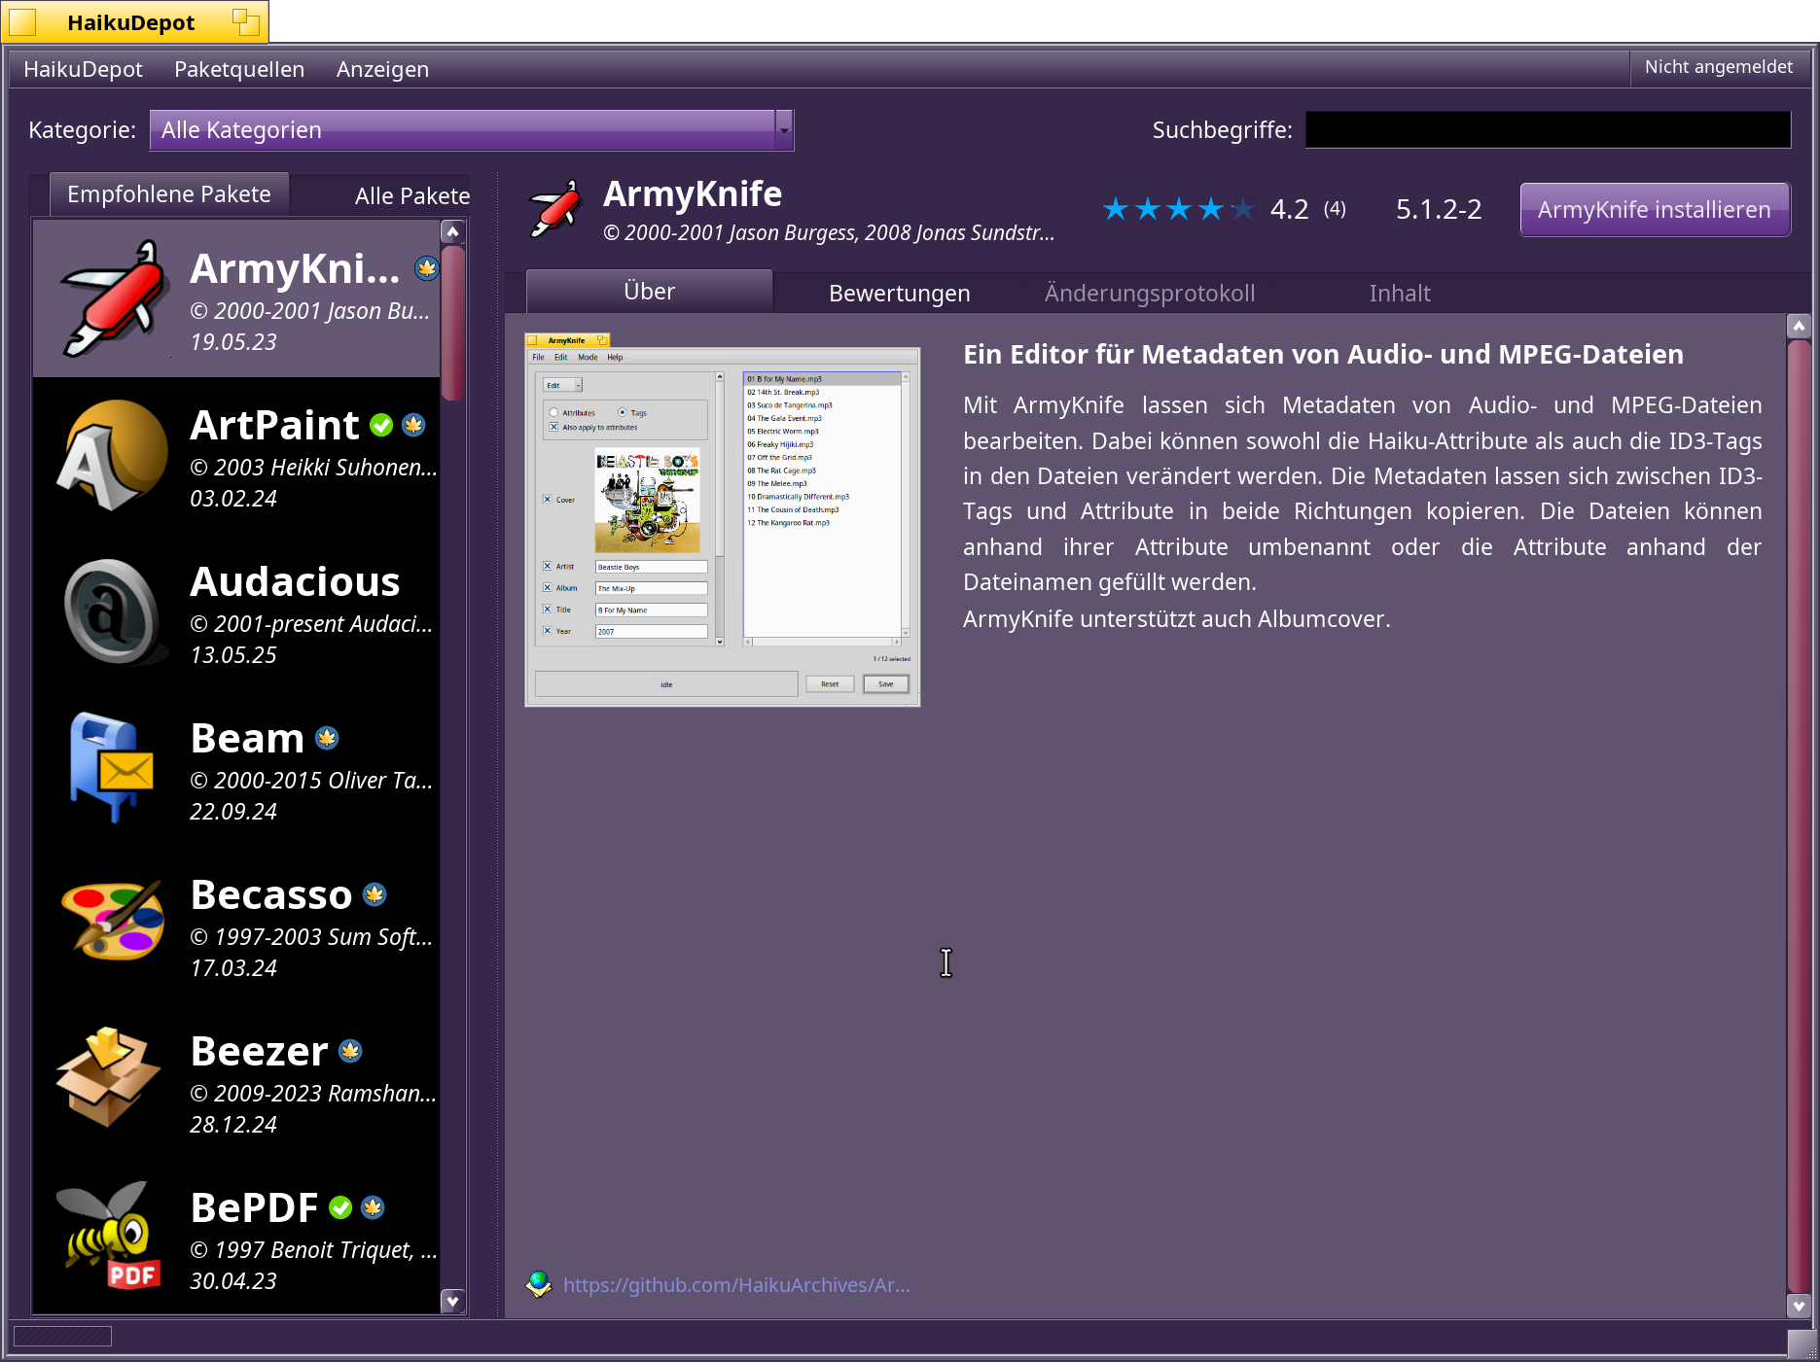
Task: Click the Kategorie dropdown arrow
Action: [784, 130]
